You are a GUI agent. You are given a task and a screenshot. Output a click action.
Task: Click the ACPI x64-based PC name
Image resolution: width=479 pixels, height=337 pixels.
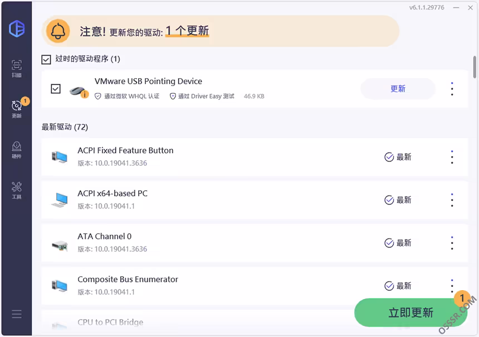113,194
